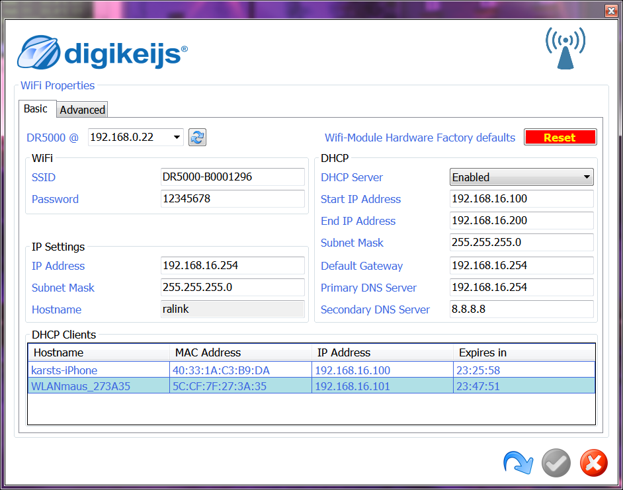Click the Secondary DNS Server field
The width and height of the screenshot is (623, 490).
tap(522, 309)
